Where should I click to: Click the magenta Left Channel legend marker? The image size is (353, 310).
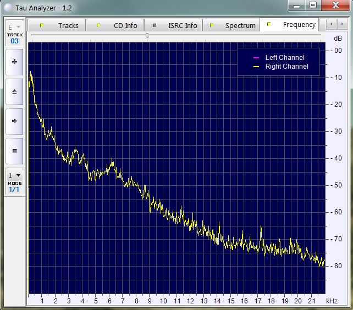256,58
